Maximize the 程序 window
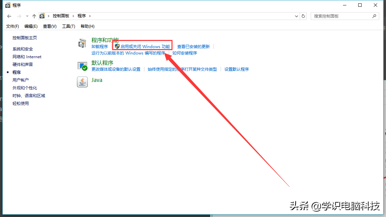386x217 pixels. point(360,5)
